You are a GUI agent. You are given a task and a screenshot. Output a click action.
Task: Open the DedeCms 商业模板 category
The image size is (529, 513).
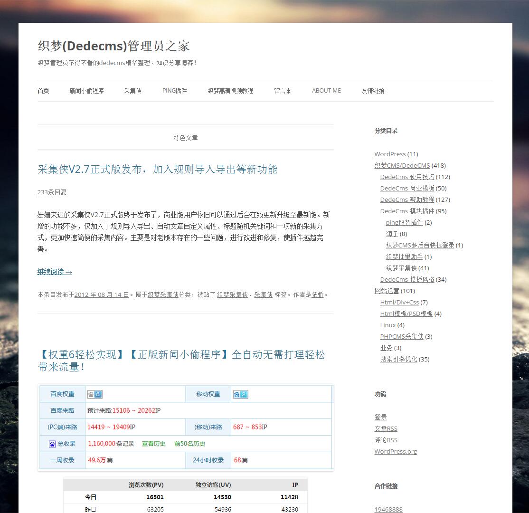[407, 188]
